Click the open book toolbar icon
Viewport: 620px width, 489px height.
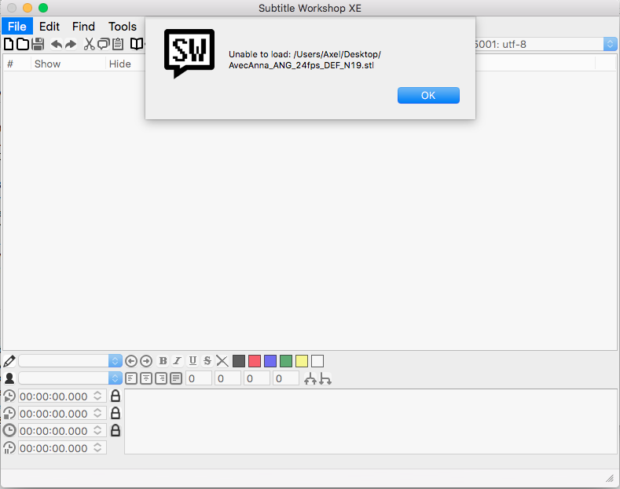point(137,44)
